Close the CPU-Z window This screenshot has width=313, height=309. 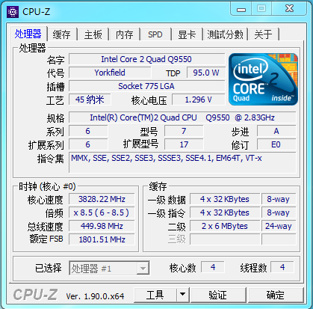point(289,9)
